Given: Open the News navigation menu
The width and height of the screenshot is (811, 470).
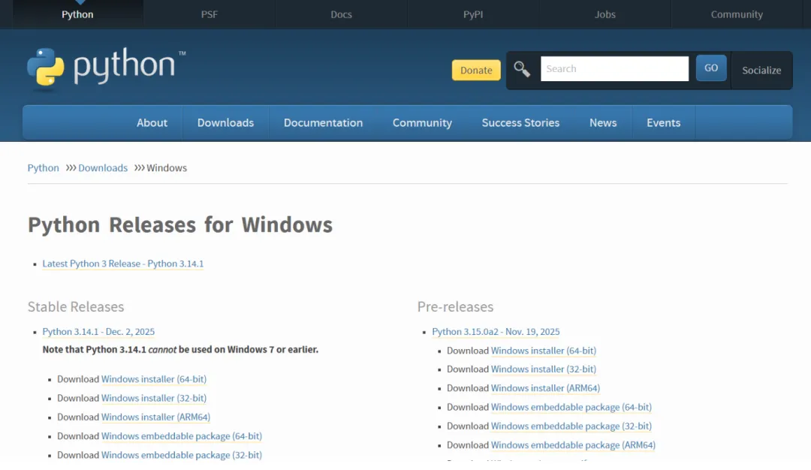Looking at the screenshot, I should pos(603,122).
